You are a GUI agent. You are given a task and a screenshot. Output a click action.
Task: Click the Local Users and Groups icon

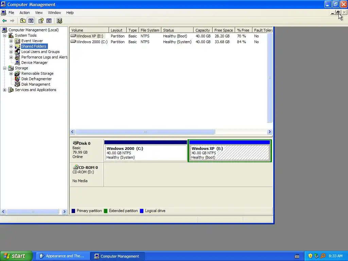tap(17, 52)
